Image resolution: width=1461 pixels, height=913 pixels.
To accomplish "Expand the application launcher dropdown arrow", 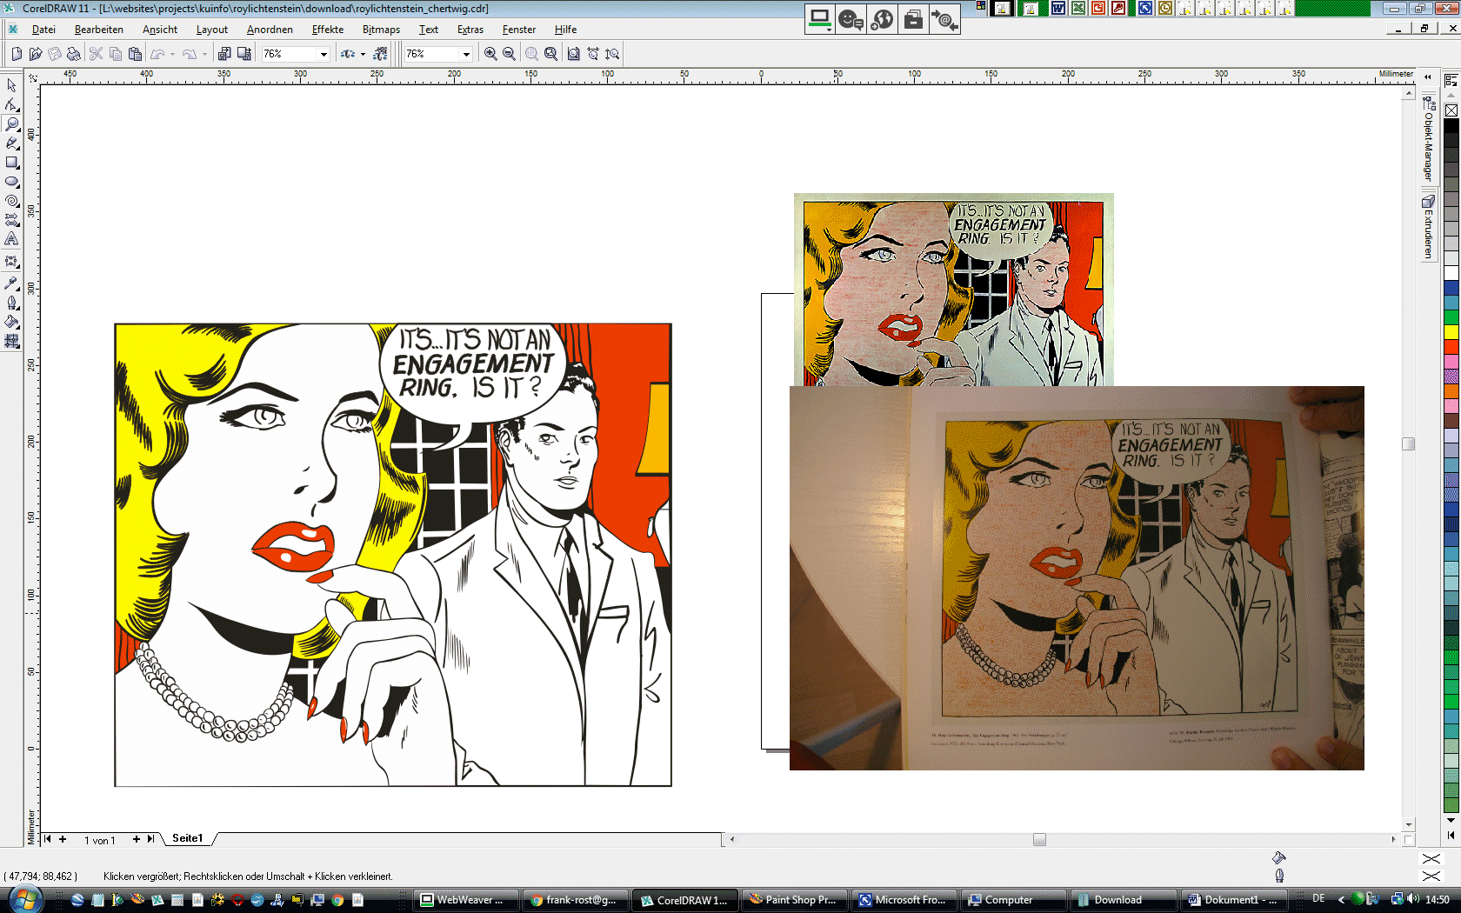I will click(363, 54).
